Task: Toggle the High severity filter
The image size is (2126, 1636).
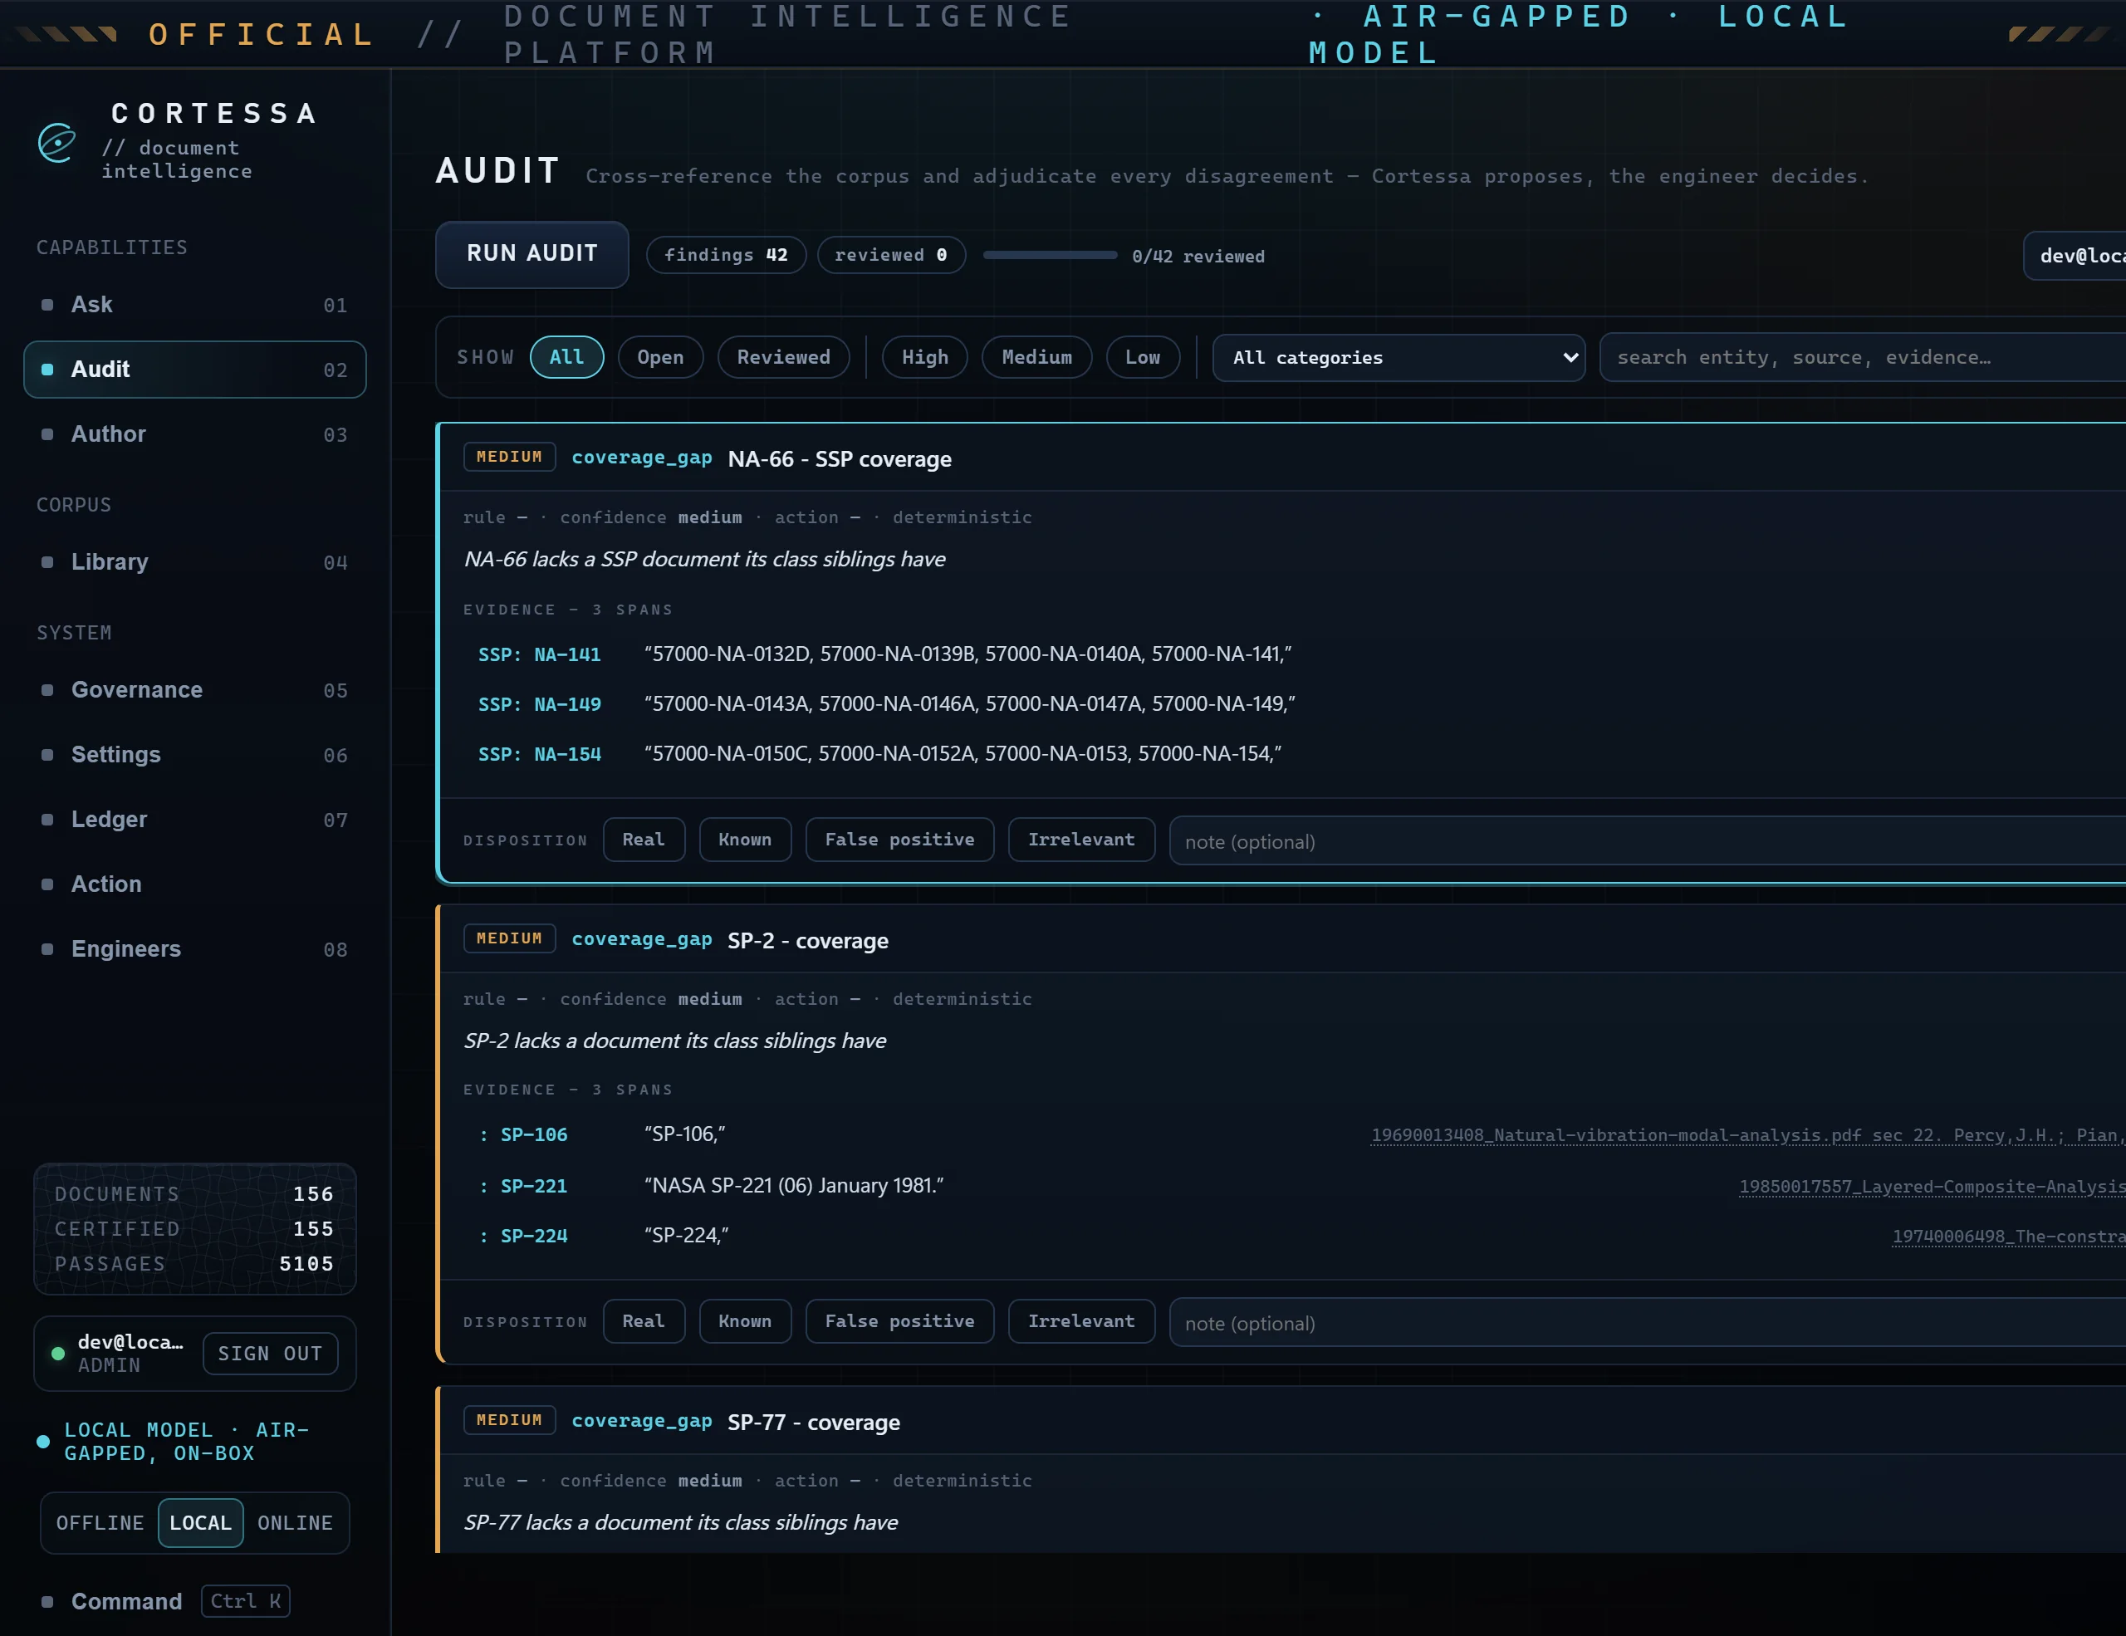Action: tap(925, 357)
